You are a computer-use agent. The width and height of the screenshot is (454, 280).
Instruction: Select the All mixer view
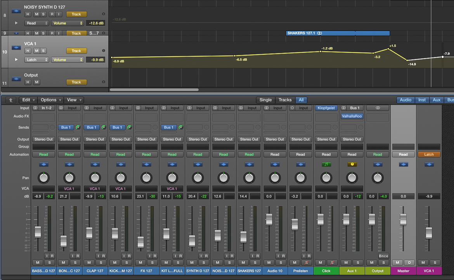[301, 100]
